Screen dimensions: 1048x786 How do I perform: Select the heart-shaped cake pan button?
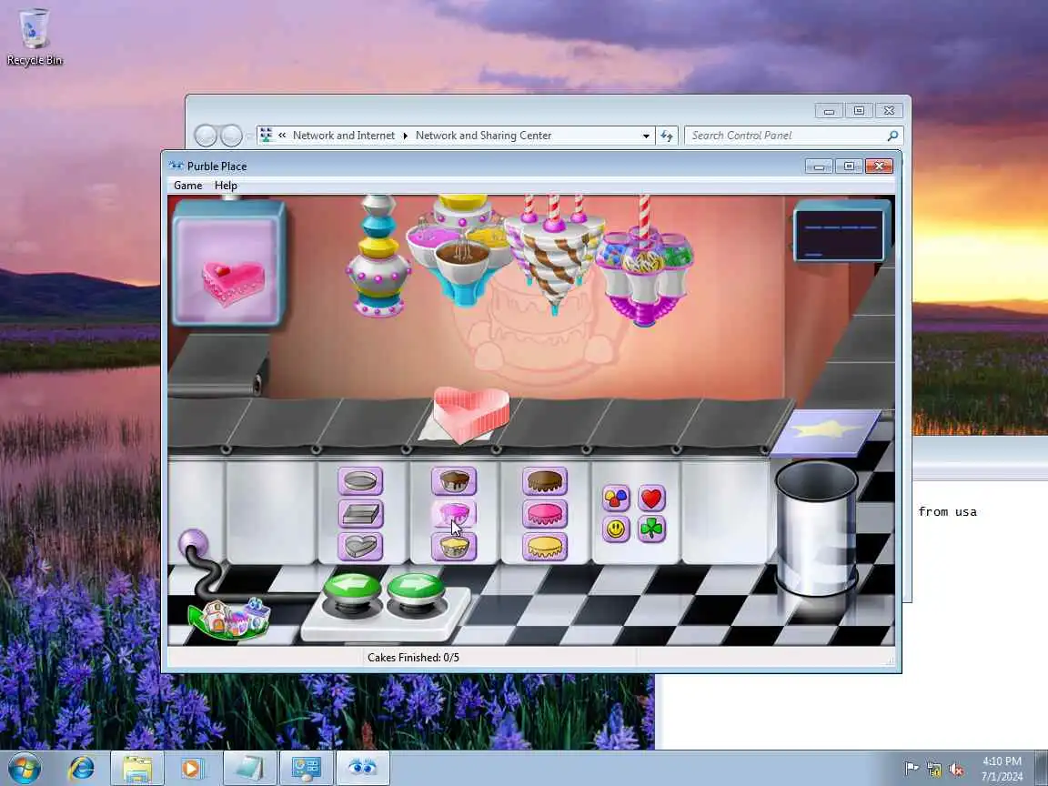pyautogui.click(x=360, y=546)
